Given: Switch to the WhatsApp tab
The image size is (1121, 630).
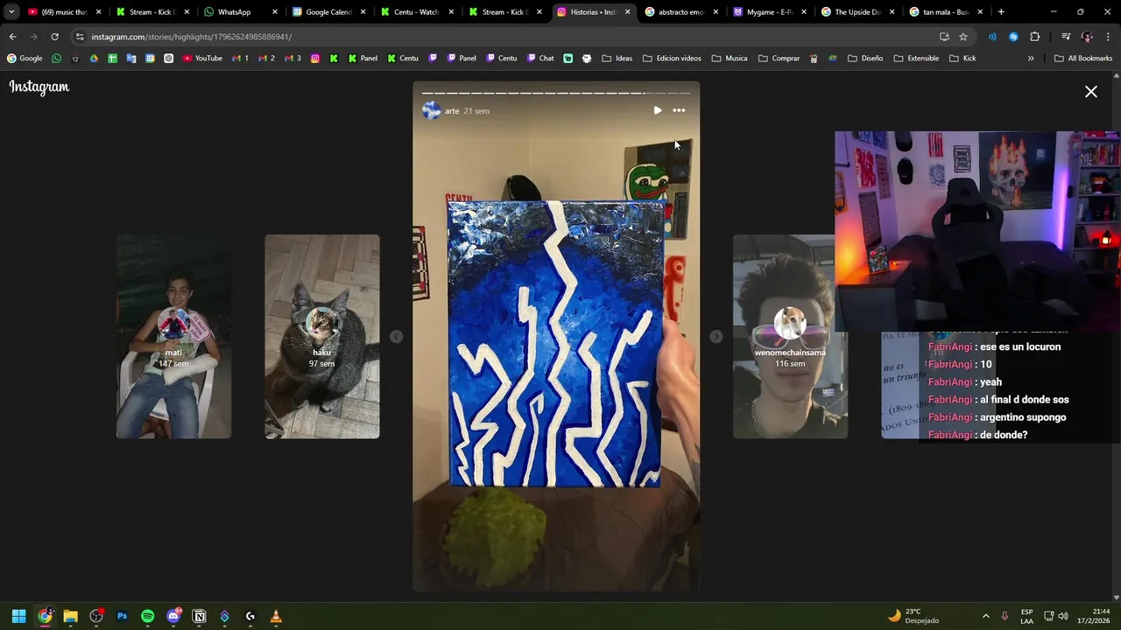Looking at the screenshot, I should pyautogui.click(x=240, y=12).
